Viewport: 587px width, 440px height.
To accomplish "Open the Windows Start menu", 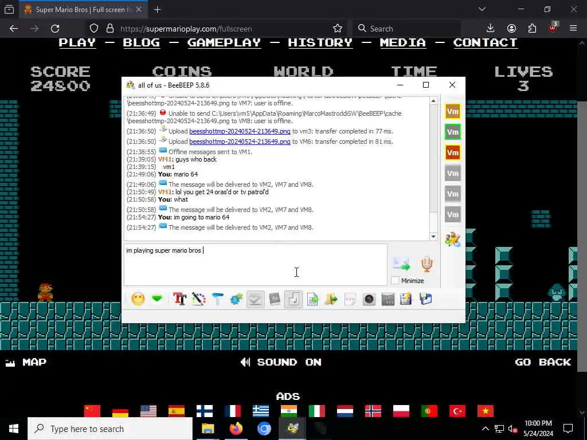I will tap(14, 429).
